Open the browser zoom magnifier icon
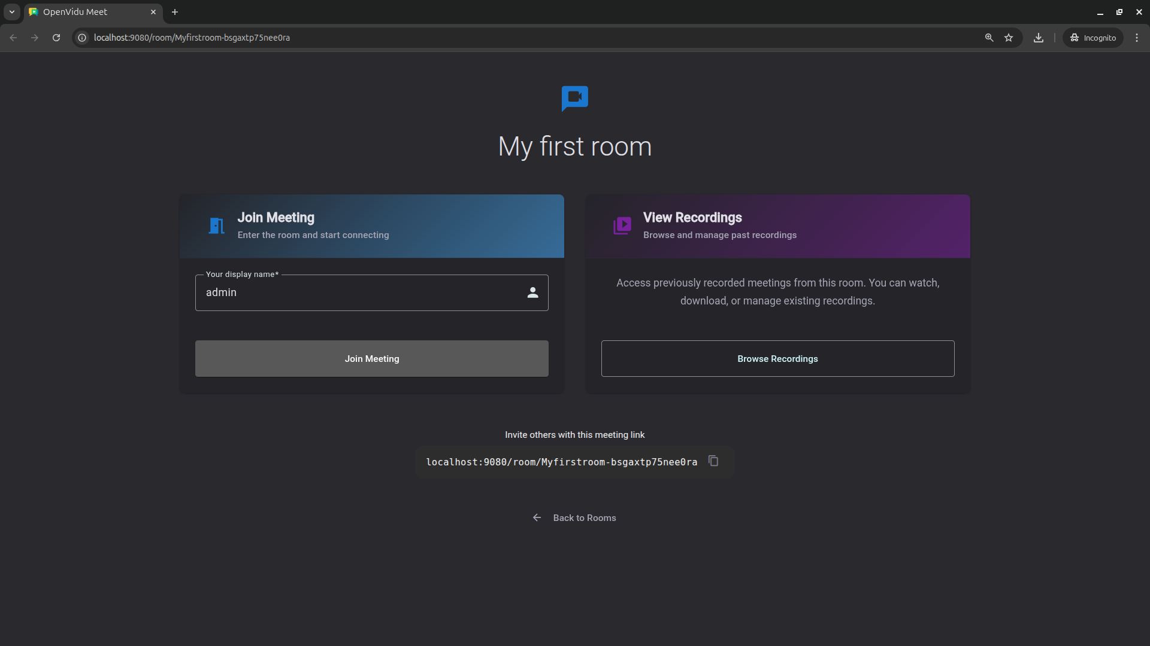The image size is (1150, 646). pyautogui.click(x=989, y=38)
